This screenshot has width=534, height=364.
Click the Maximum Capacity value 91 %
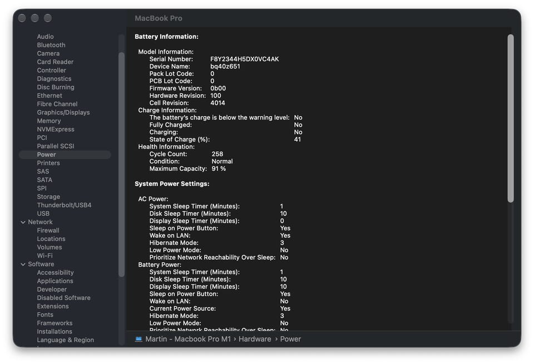[219, 169]
